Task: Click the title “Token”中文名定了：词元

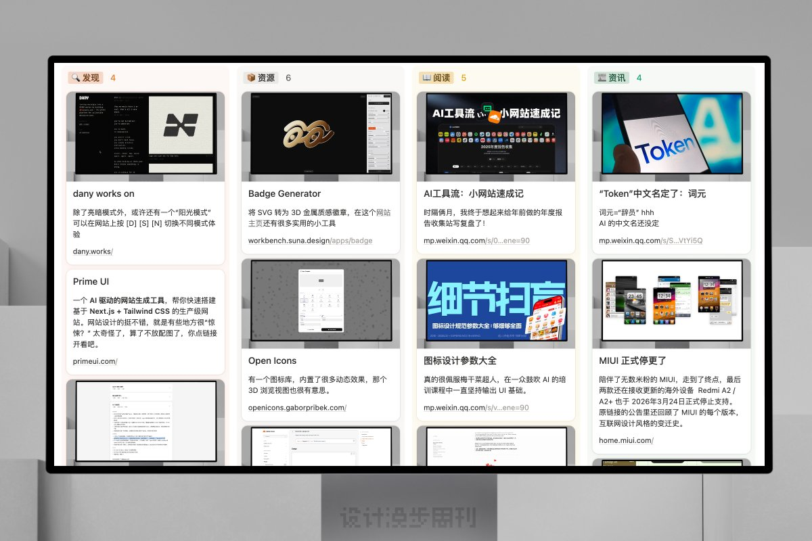Action: coord(652,194)
